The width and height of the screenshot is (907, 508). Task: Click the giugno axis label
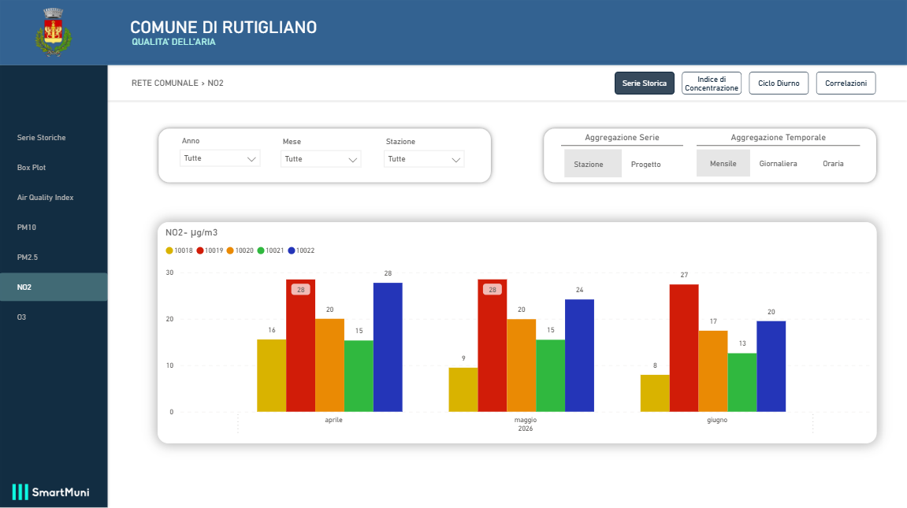tap(717, 420)
